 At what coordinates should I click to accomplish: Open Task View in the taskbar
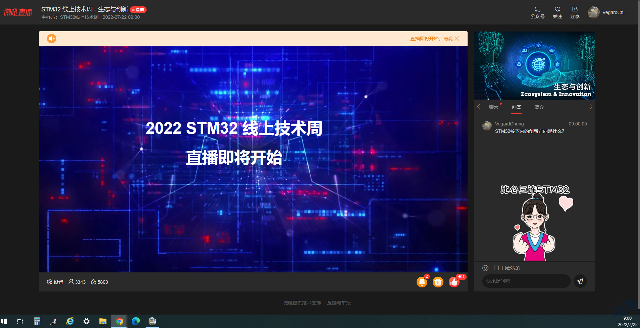click(20, 321)
